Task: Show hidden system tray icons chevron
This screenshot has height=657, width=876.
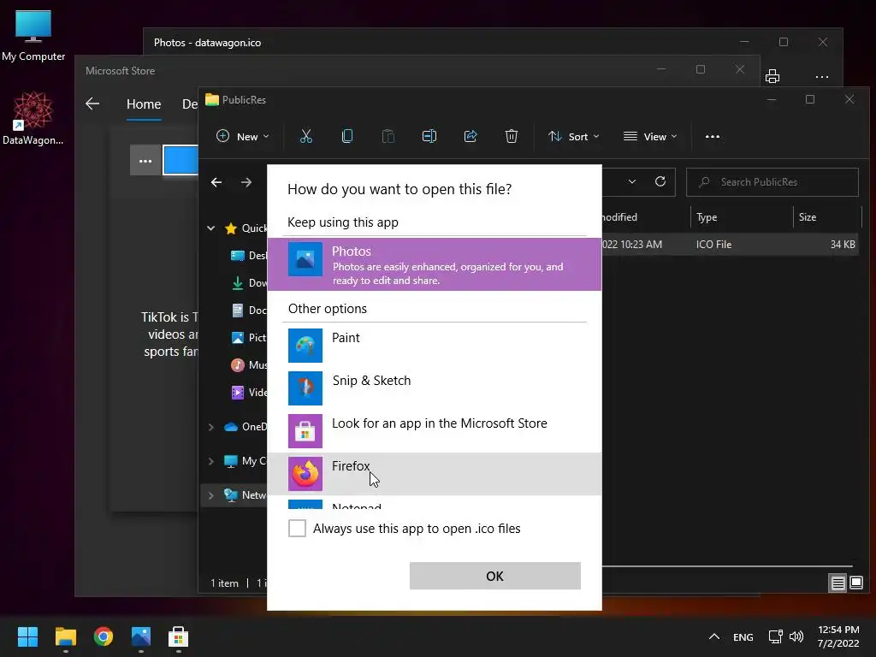Action: 714,636
